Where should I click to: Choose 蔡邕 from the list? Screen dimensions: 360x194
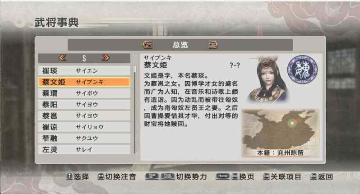[x=84, y=115]
